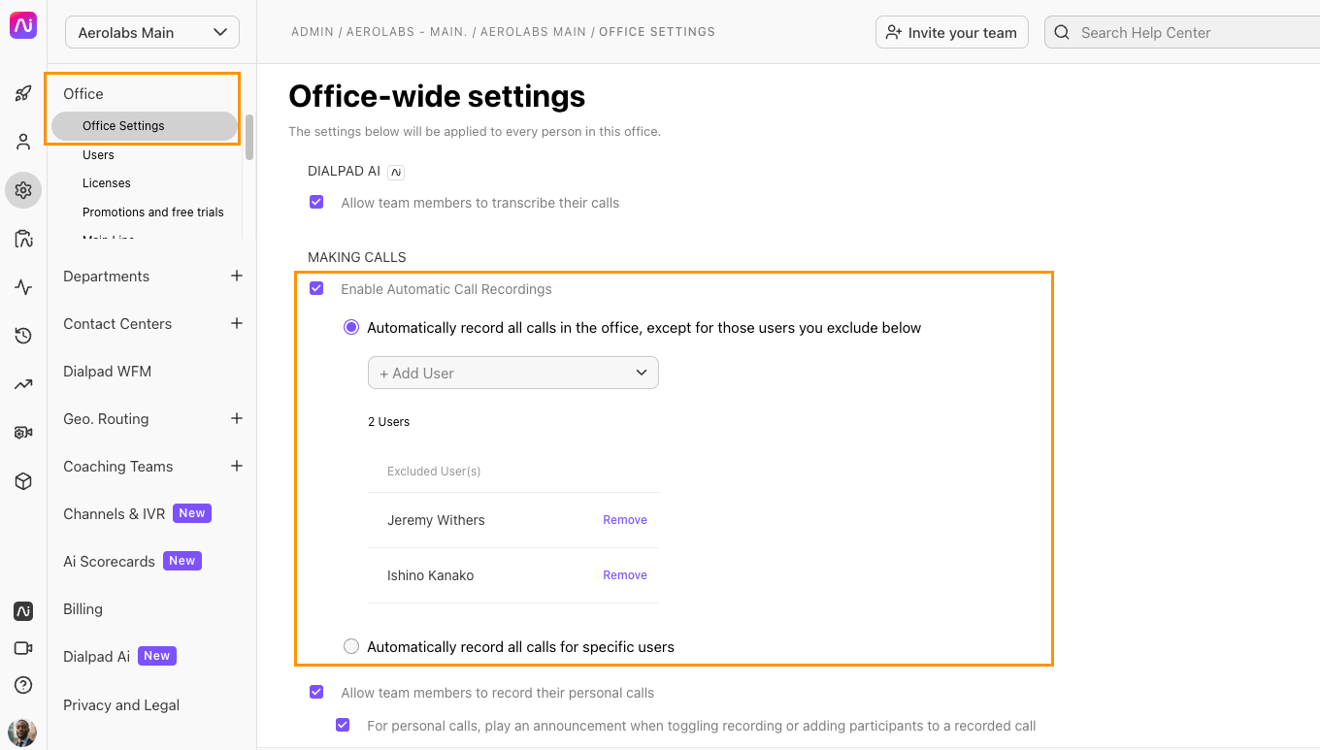
Task: Click the 2 Users count label
Action: [x=389, y=422]
